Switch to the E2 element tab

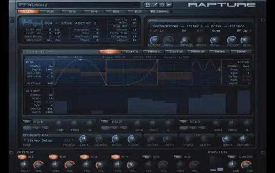(x=50, y=12)
